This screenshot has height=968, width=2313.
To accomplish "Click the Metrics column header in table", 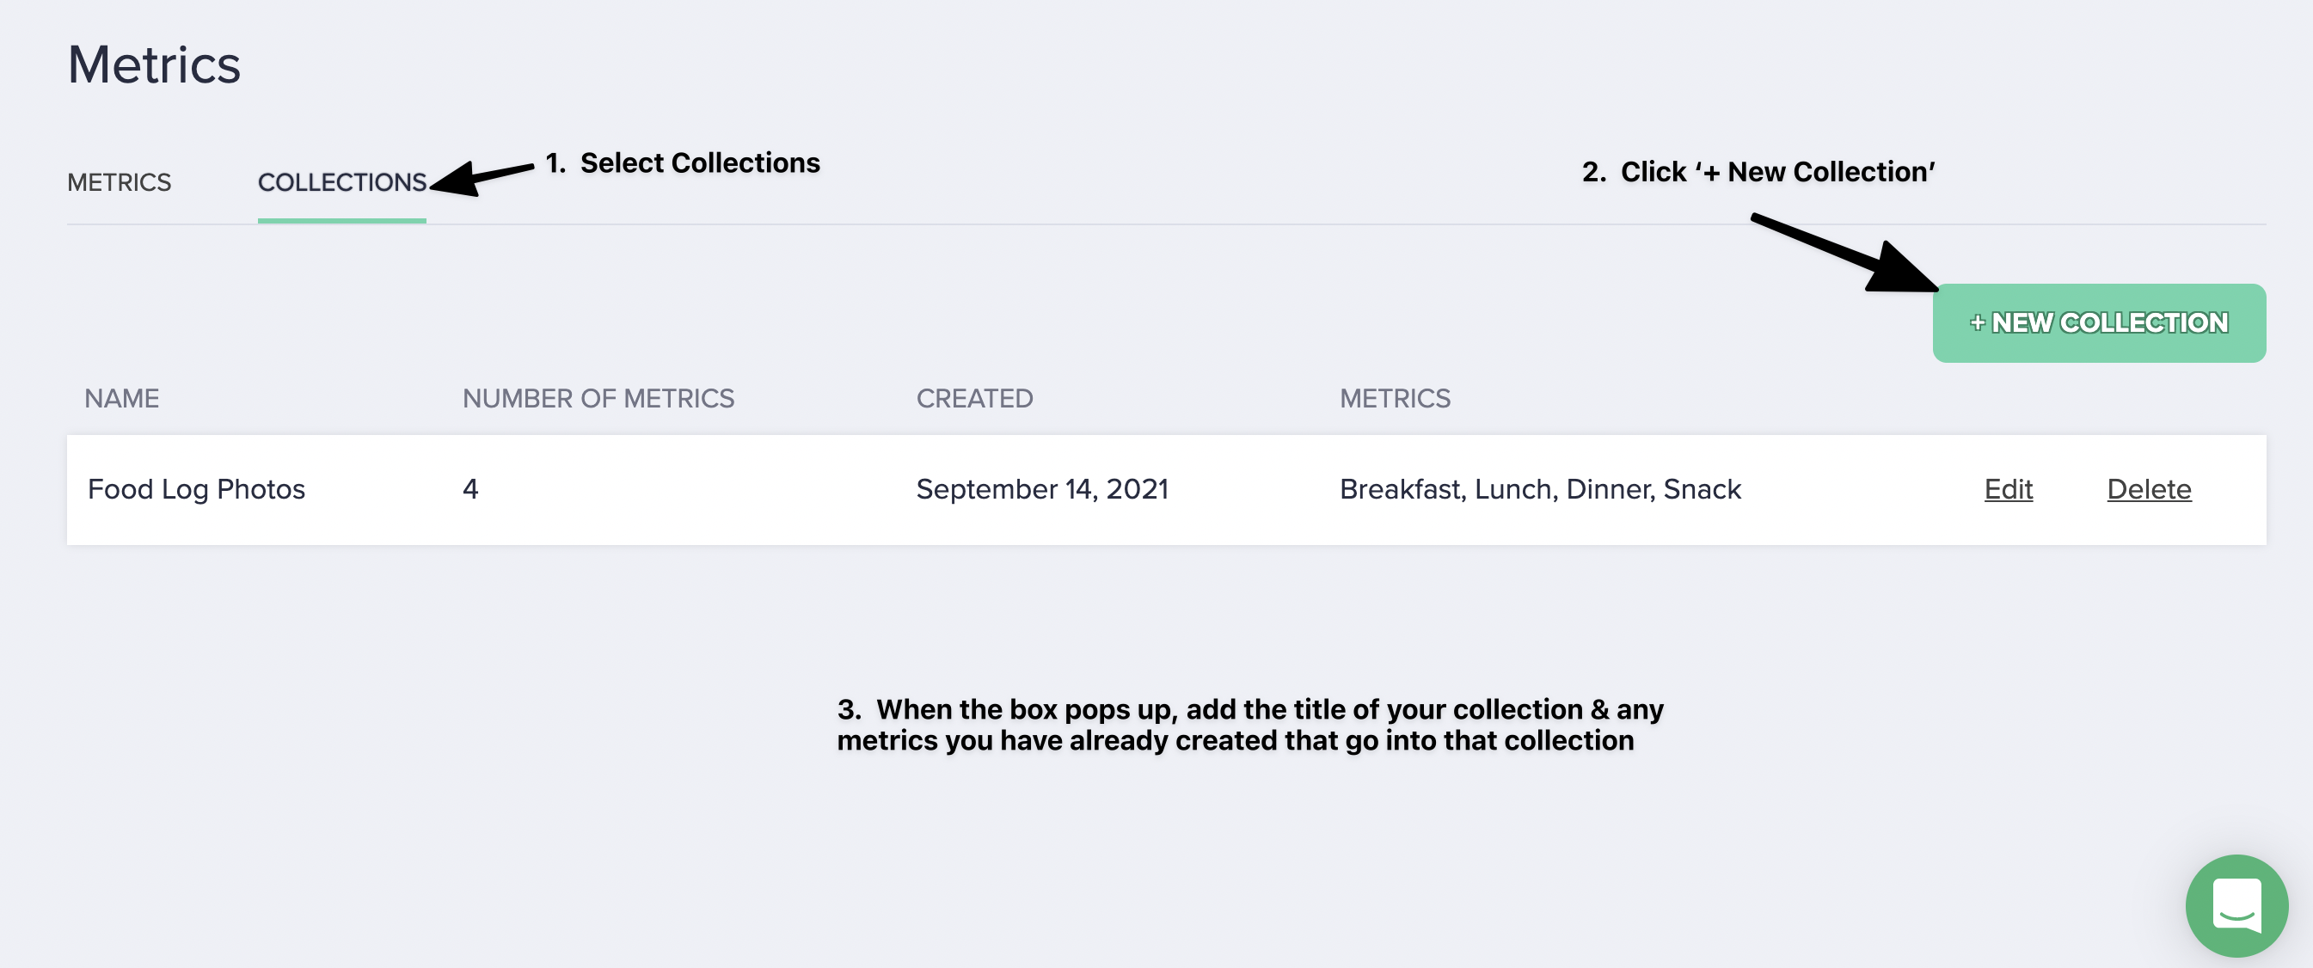I will click(x=1395, y=399).
